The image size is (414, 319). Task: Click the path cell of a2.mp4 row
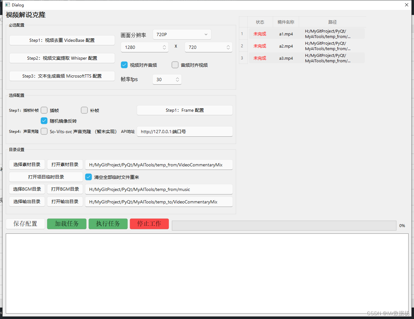tap(332, 46)
